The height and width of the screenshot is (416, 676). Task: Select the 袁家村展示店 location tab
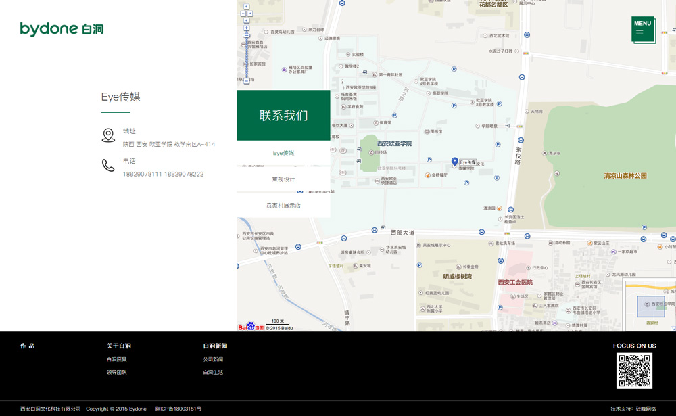(283, 206)
